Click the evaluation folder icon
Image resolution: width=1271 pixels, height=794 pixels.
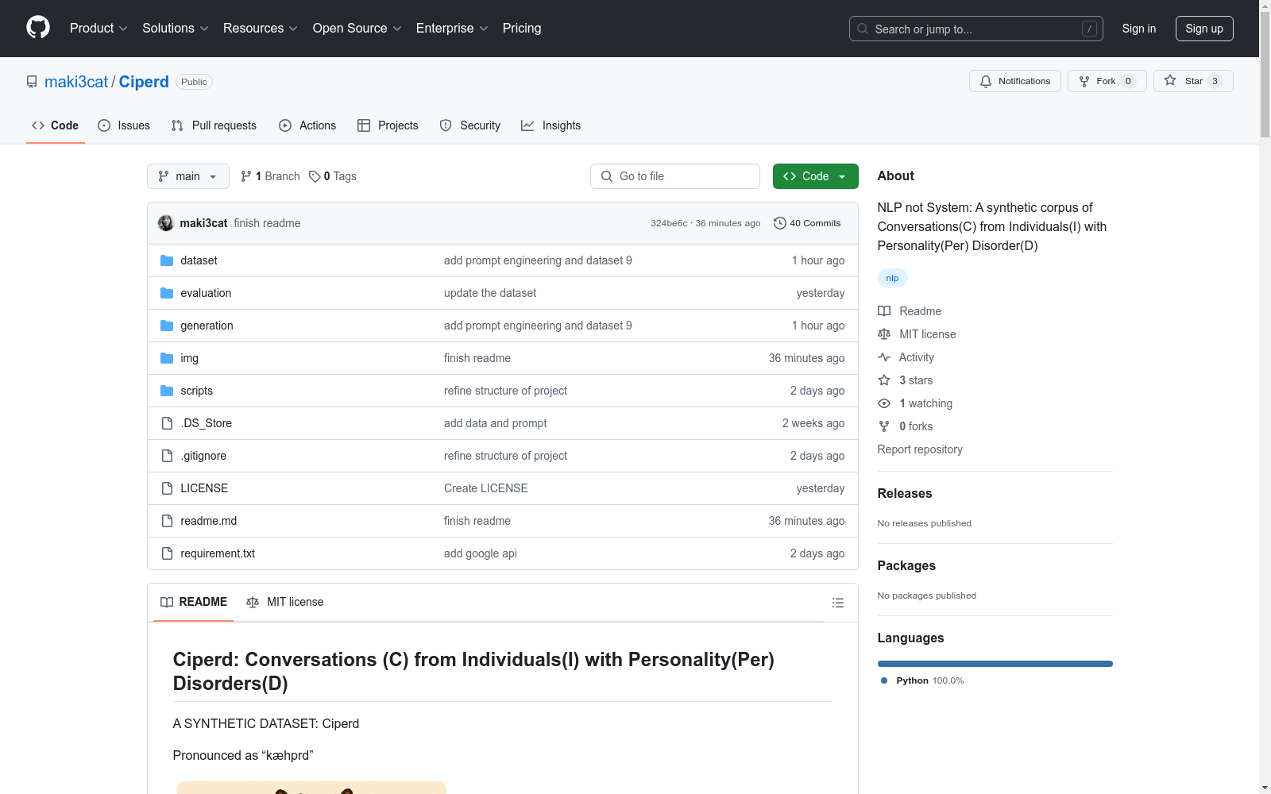click(167, 293)
